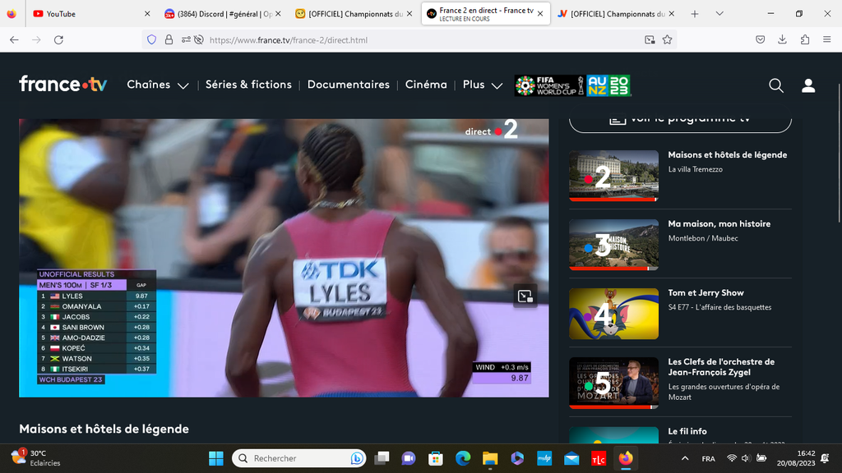Screen dimensions: 842x473
Task: Open the extensions puzzle icon
Action: (x=805, y=39)
